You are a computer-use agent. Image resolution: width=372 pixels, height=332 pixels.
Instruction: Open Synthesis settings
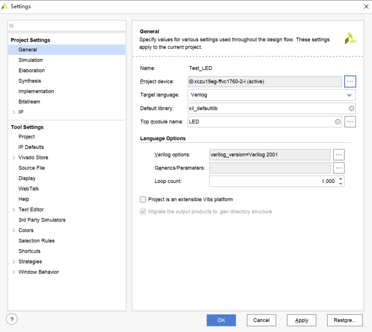(29, 81)
